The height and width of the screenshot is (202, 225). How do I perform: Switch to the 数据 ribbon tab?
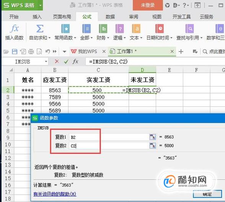tap(110, 17)
